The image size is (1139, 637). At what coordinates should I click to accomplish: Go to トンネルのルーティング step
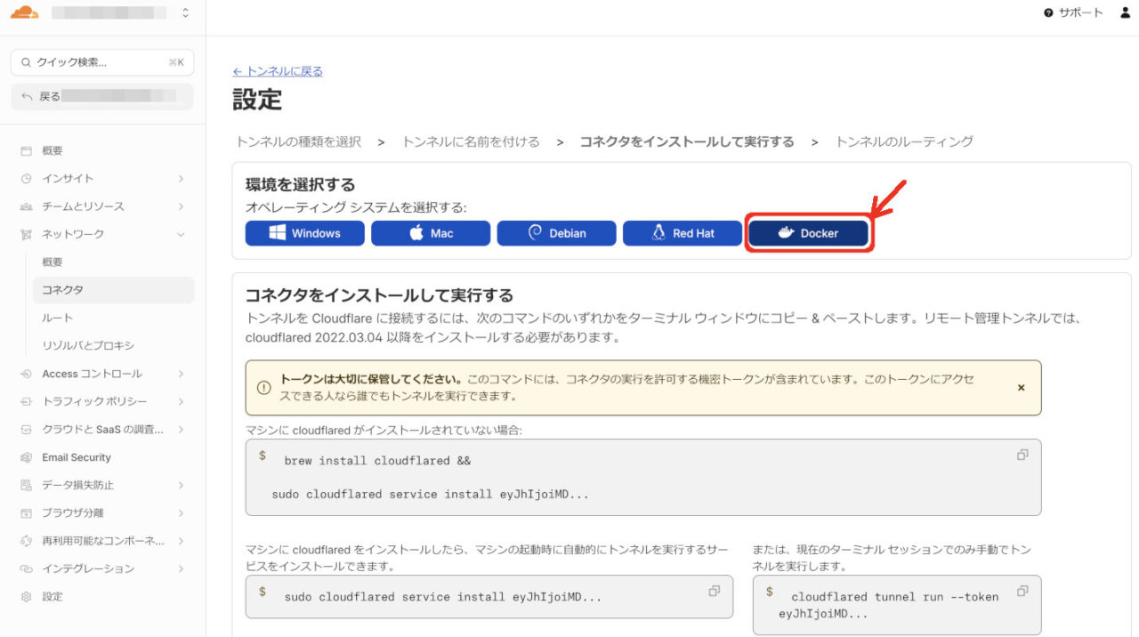pos(904,141)
